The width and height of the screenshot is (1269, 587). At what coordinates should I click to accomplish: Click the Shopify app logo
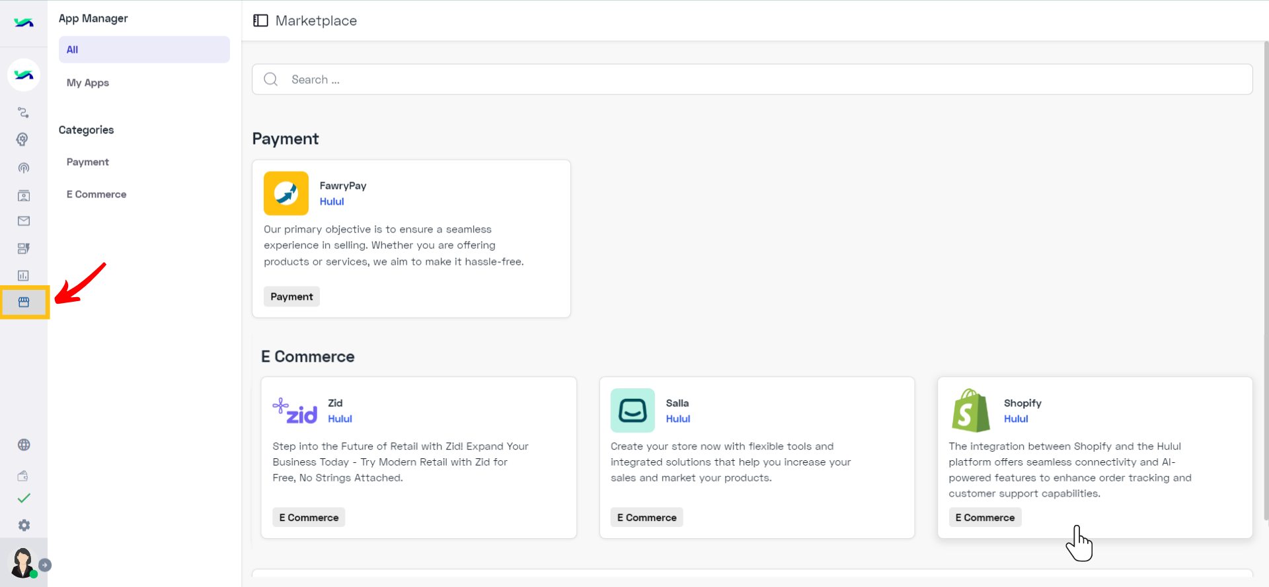tap(971, 411)
